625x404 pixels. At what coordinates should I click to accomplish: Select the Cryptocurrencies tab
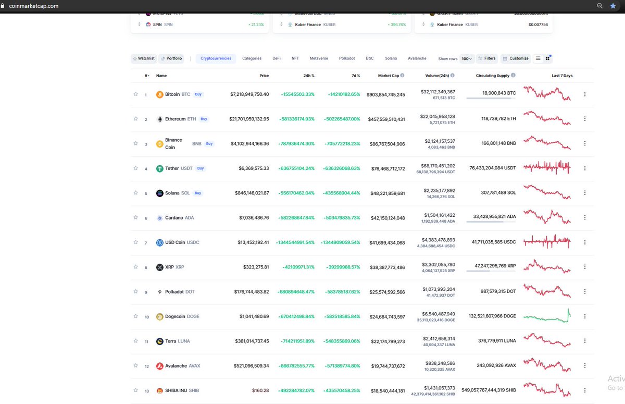[x=216, y=58]
